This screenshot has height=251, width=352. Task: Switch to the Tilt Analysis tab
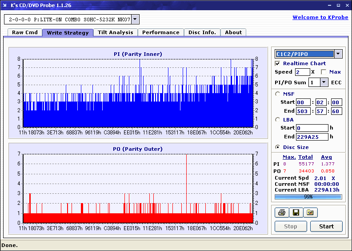click(x=116, y=32)
